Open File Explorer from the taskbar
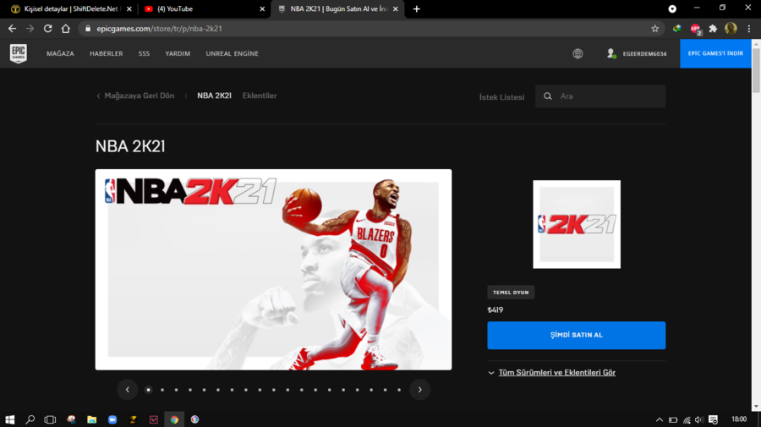Screen dimensions: 761x427 click(91, 419)
